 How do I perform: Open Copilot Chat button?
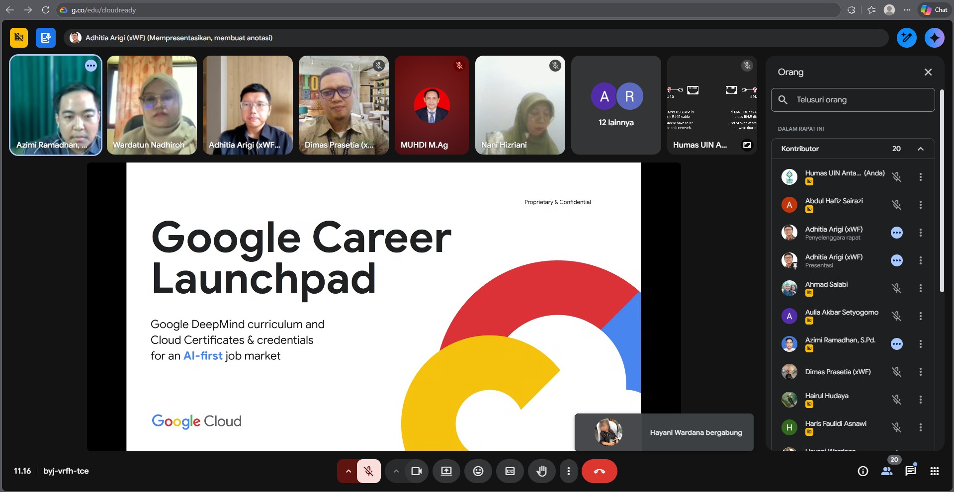click(x=934, y=10)
